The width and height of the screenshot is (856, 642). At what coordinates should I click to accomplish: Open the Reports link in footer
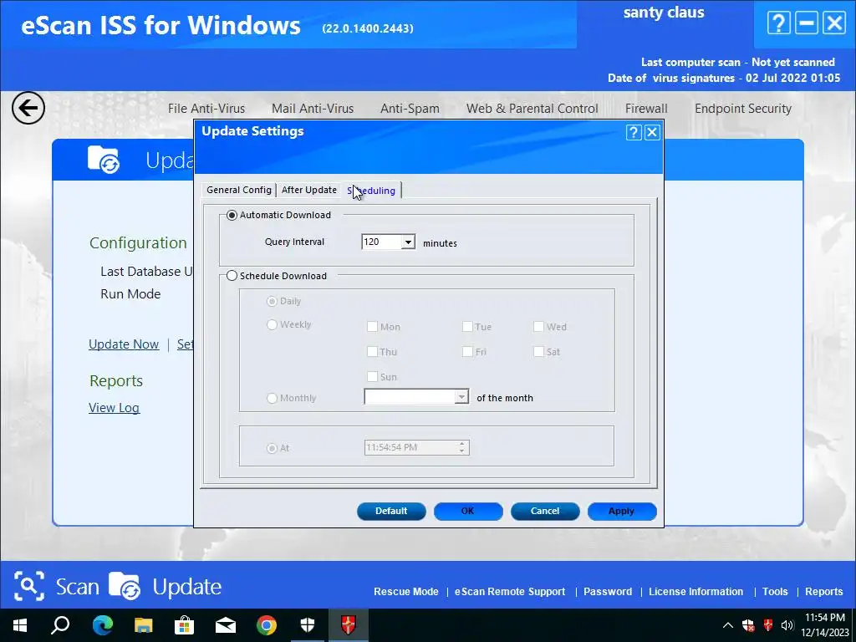(x=823, y=592)
